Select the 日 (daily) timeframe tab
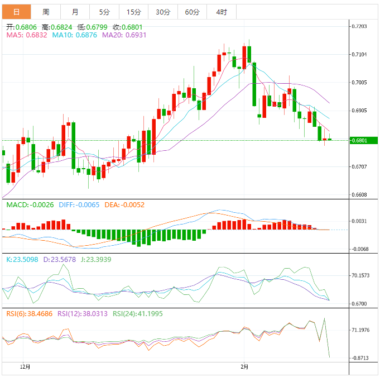 pyautogui.click(x=17, y=12)
